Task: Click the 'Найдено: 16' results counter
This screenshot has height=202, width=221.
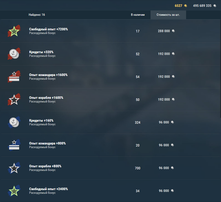Action: coord(37,15)
